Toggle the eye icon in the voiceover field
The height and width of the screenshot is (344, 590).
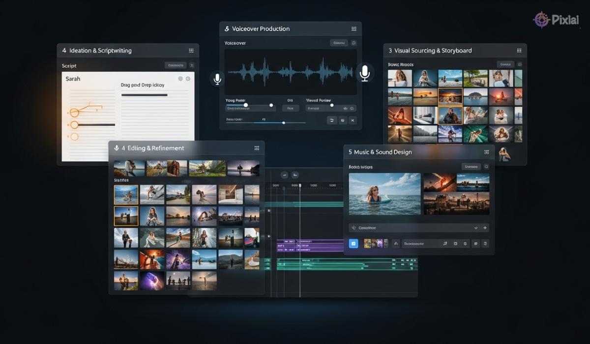tap(345, 108)
